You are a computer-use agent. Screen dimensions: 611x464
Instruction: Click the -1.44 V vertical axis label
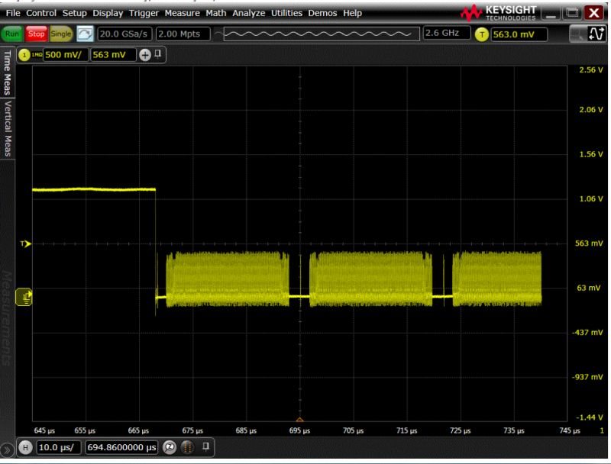(589, 417)
